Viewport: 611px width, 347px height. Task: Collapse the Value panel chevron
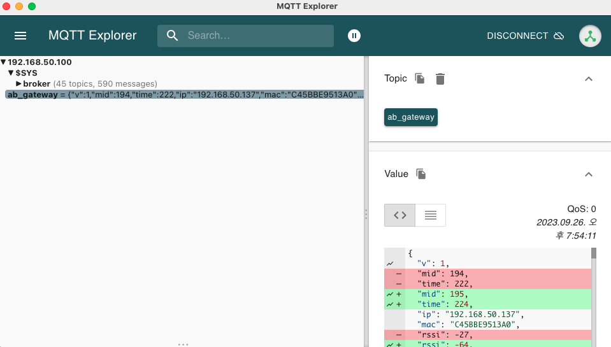[589, 174]
